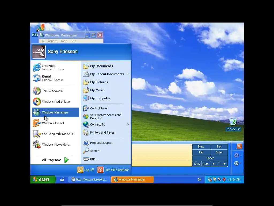Open Set Program Access and Defaults
Viewport: 274px width, 206px height.
coord(106,116)
